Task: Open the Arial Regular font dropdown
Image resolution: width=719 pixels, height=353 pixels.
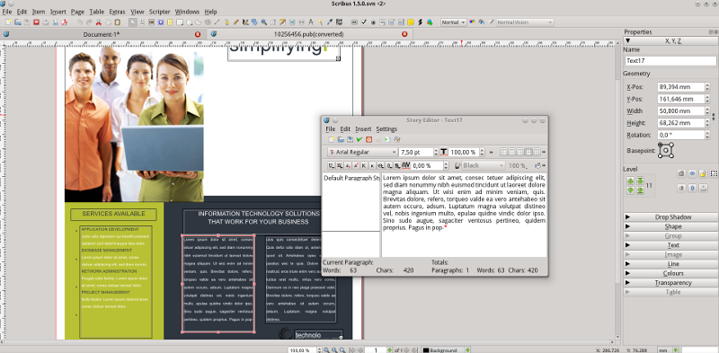Action: [x=362, y=152]
